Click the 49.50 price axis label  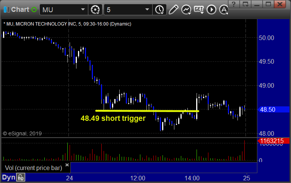(267, 62)
